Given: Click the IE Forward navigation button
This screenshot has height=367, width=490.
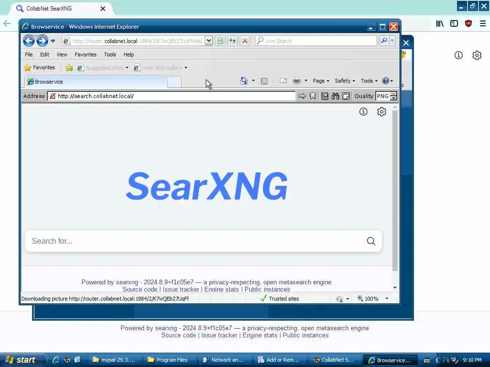Looking at the screenshot, I should tap(42, 41).
